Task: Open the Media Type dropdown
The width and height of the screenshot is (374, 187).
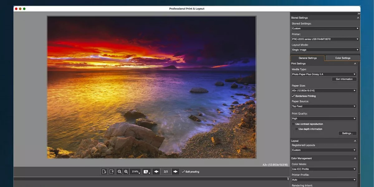Action: [x=324, y=74]
